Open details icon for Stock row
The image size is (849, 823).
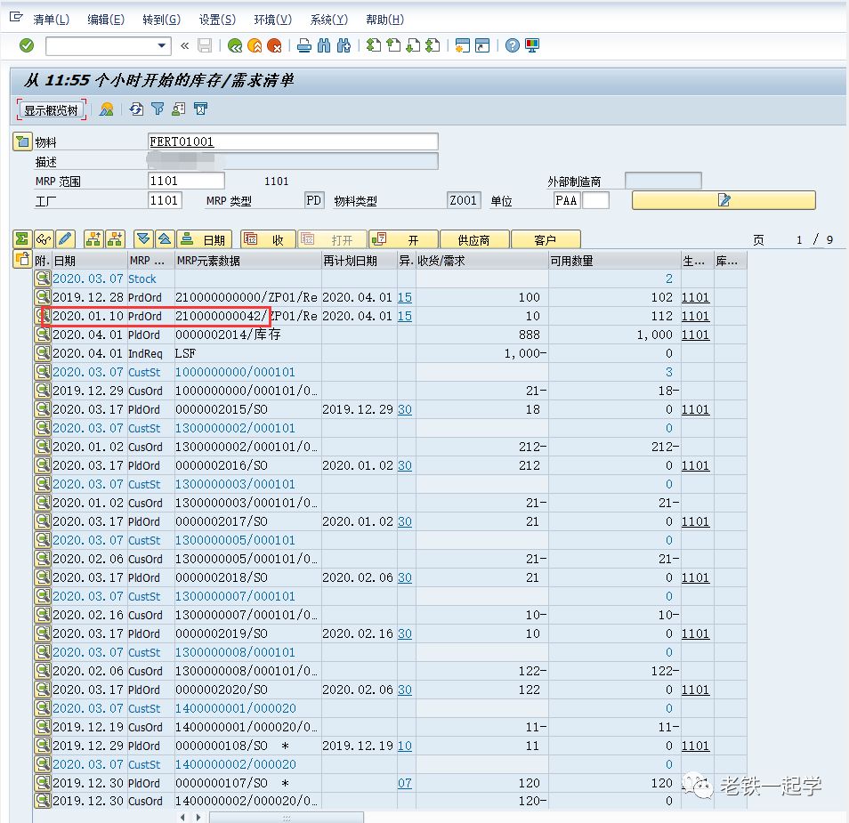[43, 278]
